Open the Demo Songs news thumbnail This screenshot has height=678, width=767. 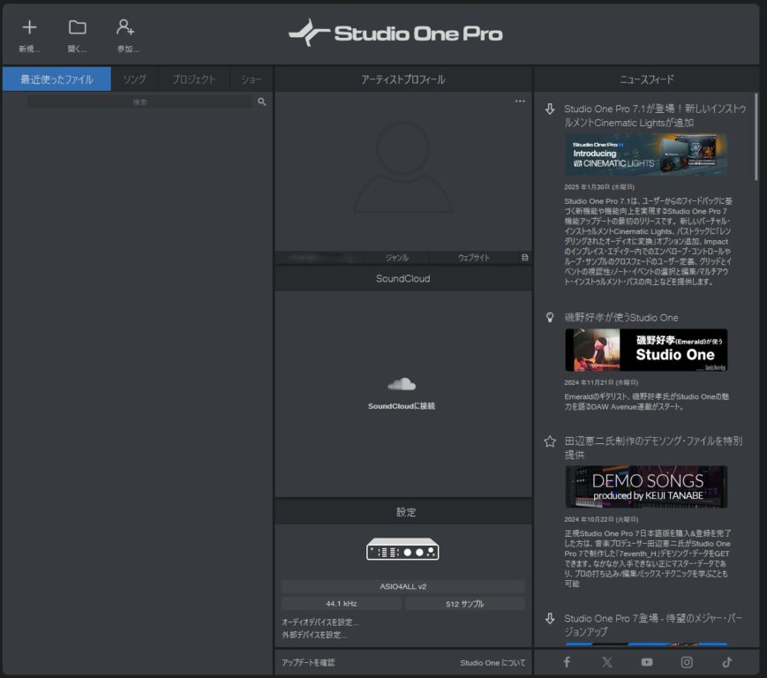pyautogui.click(x=646, y=486)
